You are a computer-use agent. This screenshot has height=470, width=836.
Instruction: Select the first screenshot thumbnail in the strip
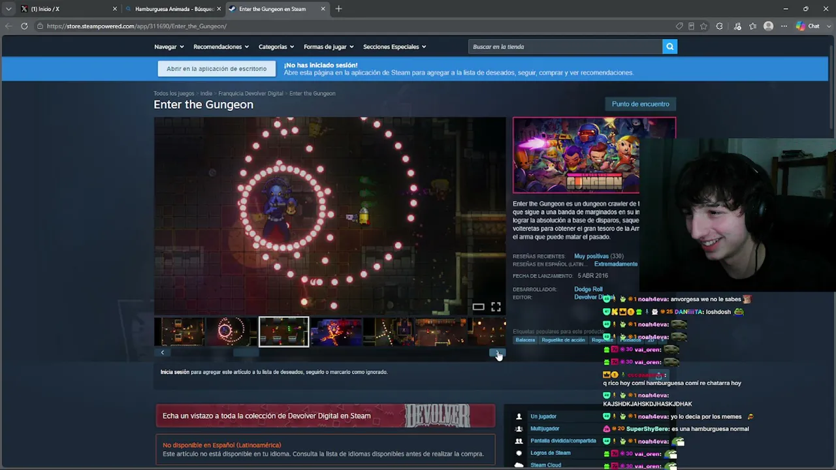tap(180, 332)
